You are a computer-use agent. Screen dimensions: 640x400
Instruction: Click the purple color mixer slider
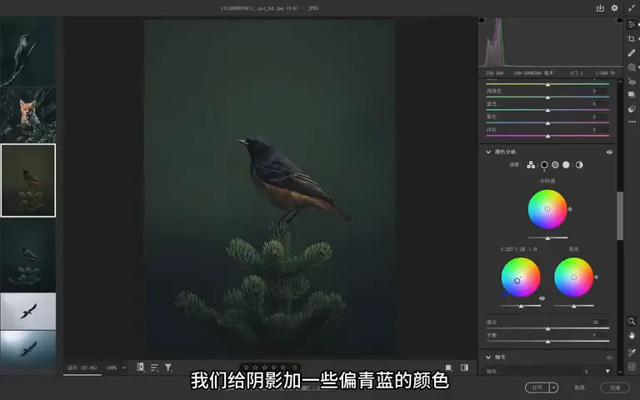pyautogui.click(x=547, y=122)
